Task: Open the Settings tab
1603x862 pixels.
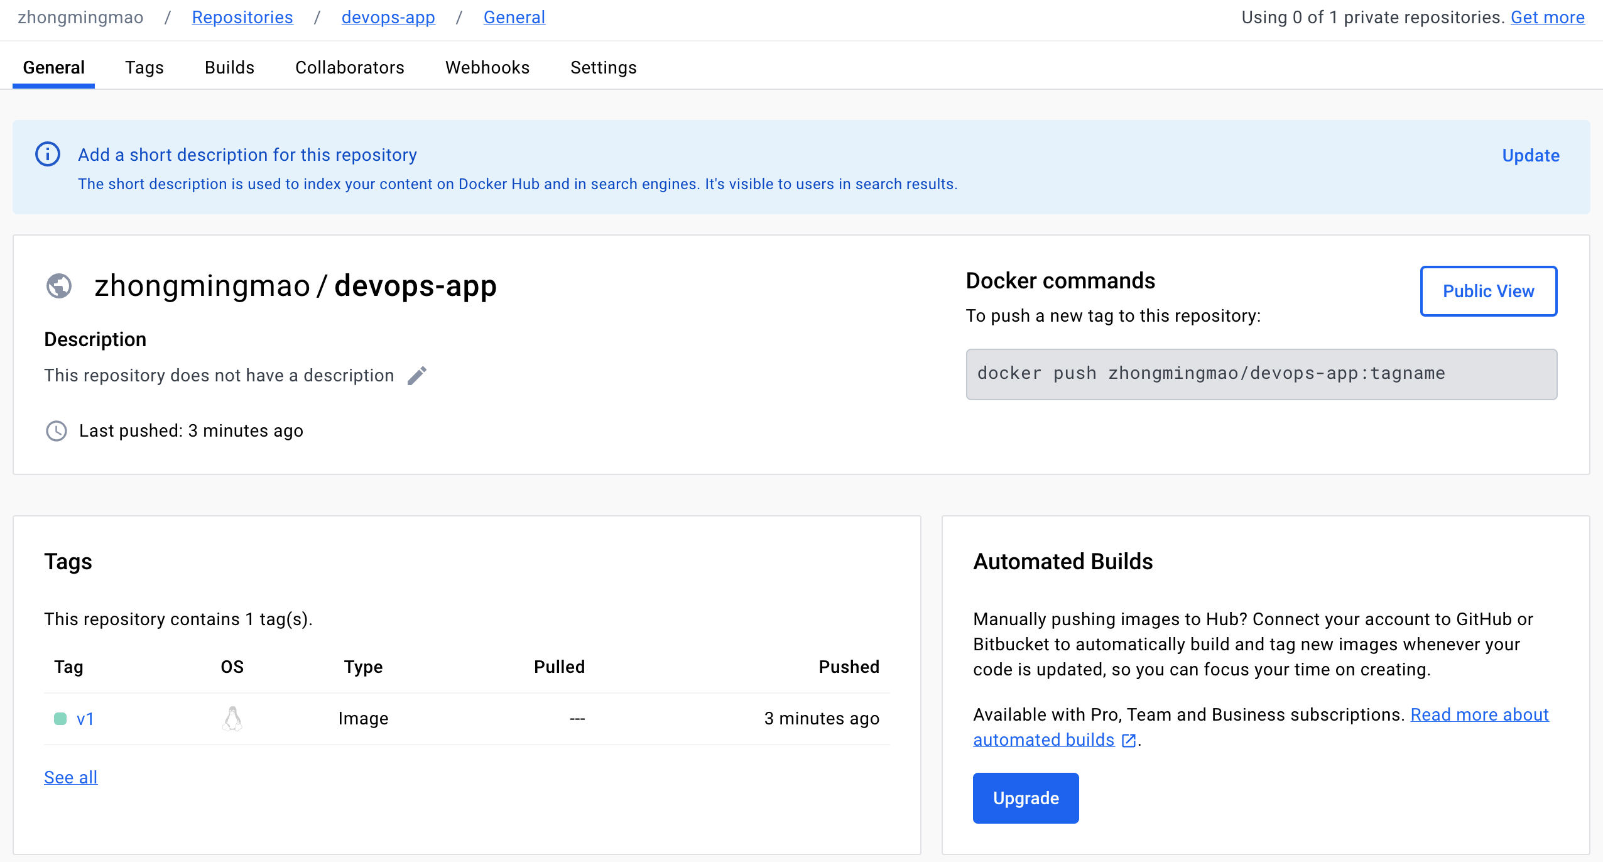Action: 603,67
